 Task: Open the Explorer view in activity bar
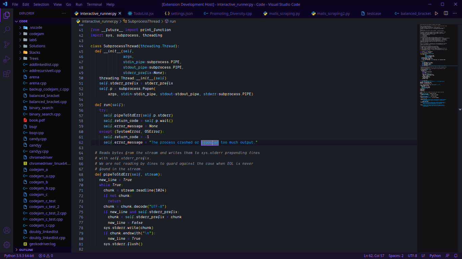point(7,15)
